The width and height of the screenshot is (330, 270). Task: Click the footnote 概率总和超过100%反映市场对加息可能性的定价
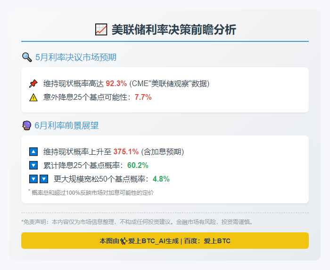coord(92,192)
